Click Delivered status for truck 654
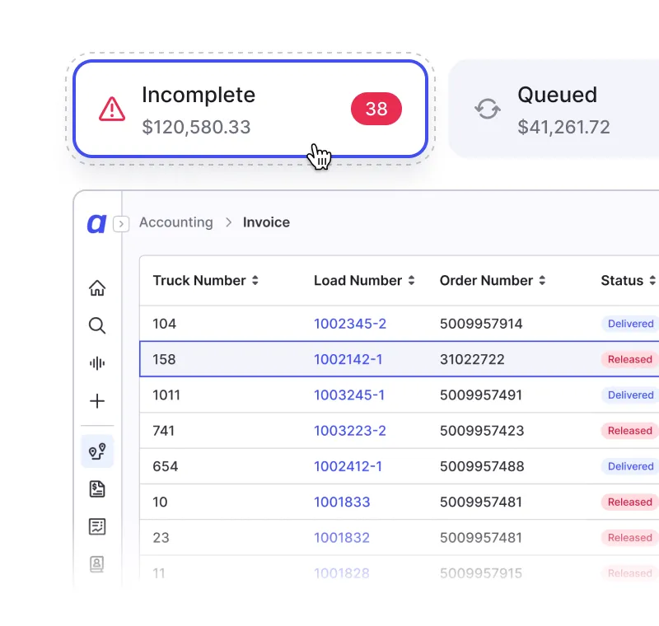Viewport: 659px width, 626px height. pyautogui.click(x=630, y=466)
